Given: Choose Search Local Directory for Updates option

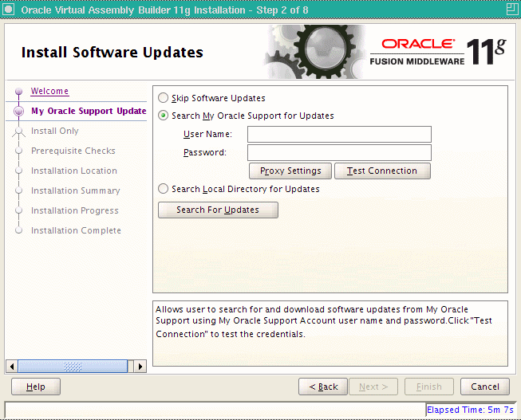Looking at the screenshot, I should point(163,189).
